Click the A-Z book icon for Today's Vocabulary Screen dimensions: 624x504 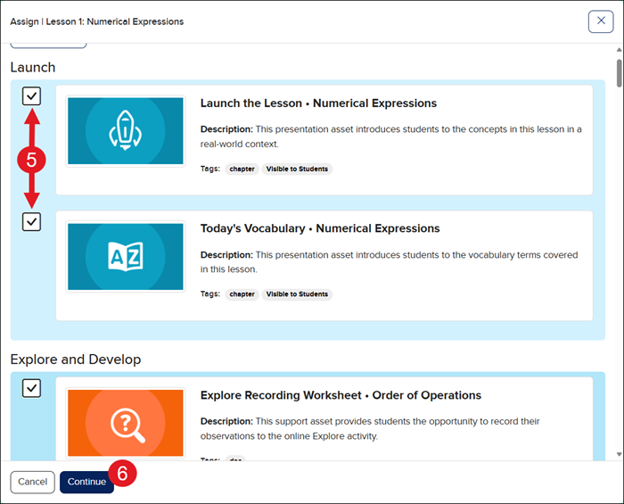pos(125,256)
